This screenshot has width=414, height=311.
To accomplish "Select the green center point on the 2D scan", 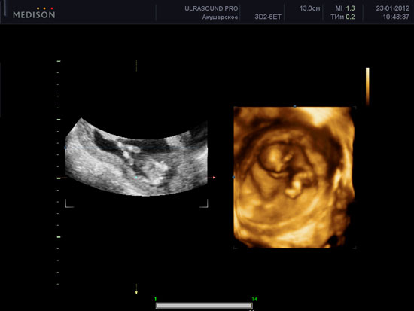I will point(136,178).
